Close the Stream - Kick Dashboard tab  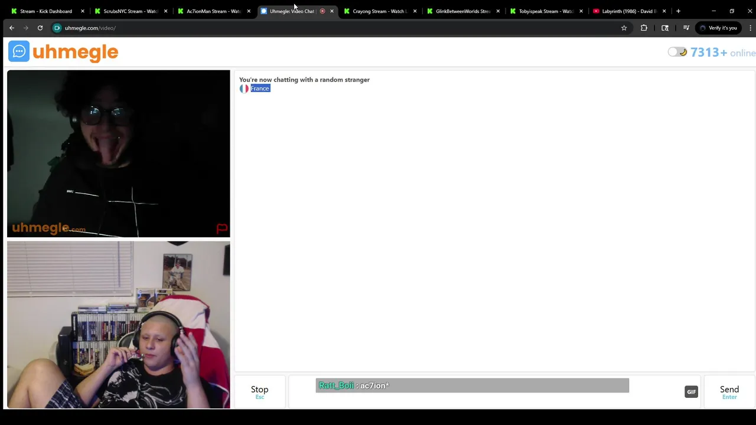82,11
